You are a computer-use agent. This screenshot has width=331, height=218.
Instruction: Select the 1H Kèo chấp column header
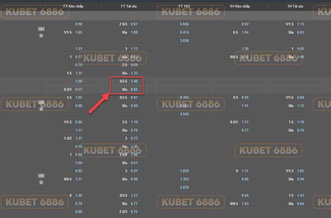(x=240, y=6)
